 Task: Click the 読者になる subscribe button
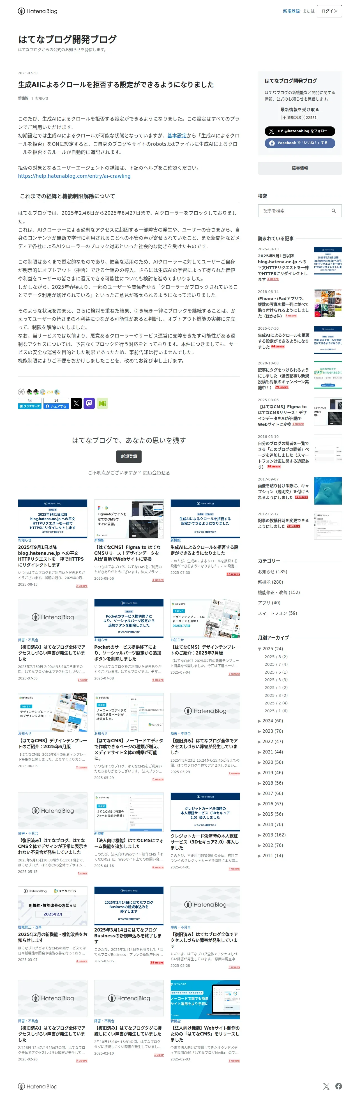292,118
